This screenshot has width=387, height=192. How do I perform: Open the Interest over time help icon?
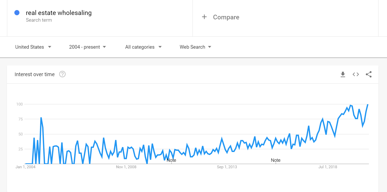(62, 74)
